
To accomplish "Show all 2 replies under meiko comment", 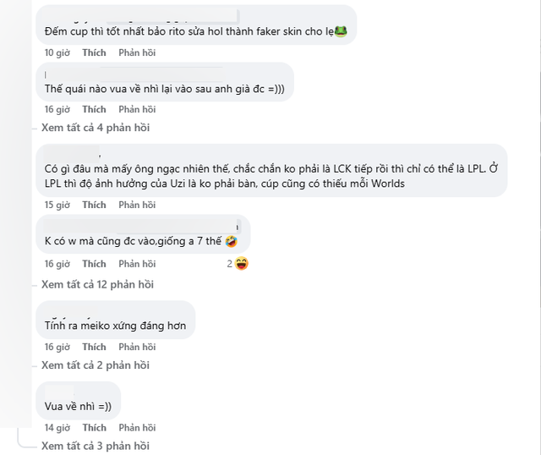I will coord(95,365).
